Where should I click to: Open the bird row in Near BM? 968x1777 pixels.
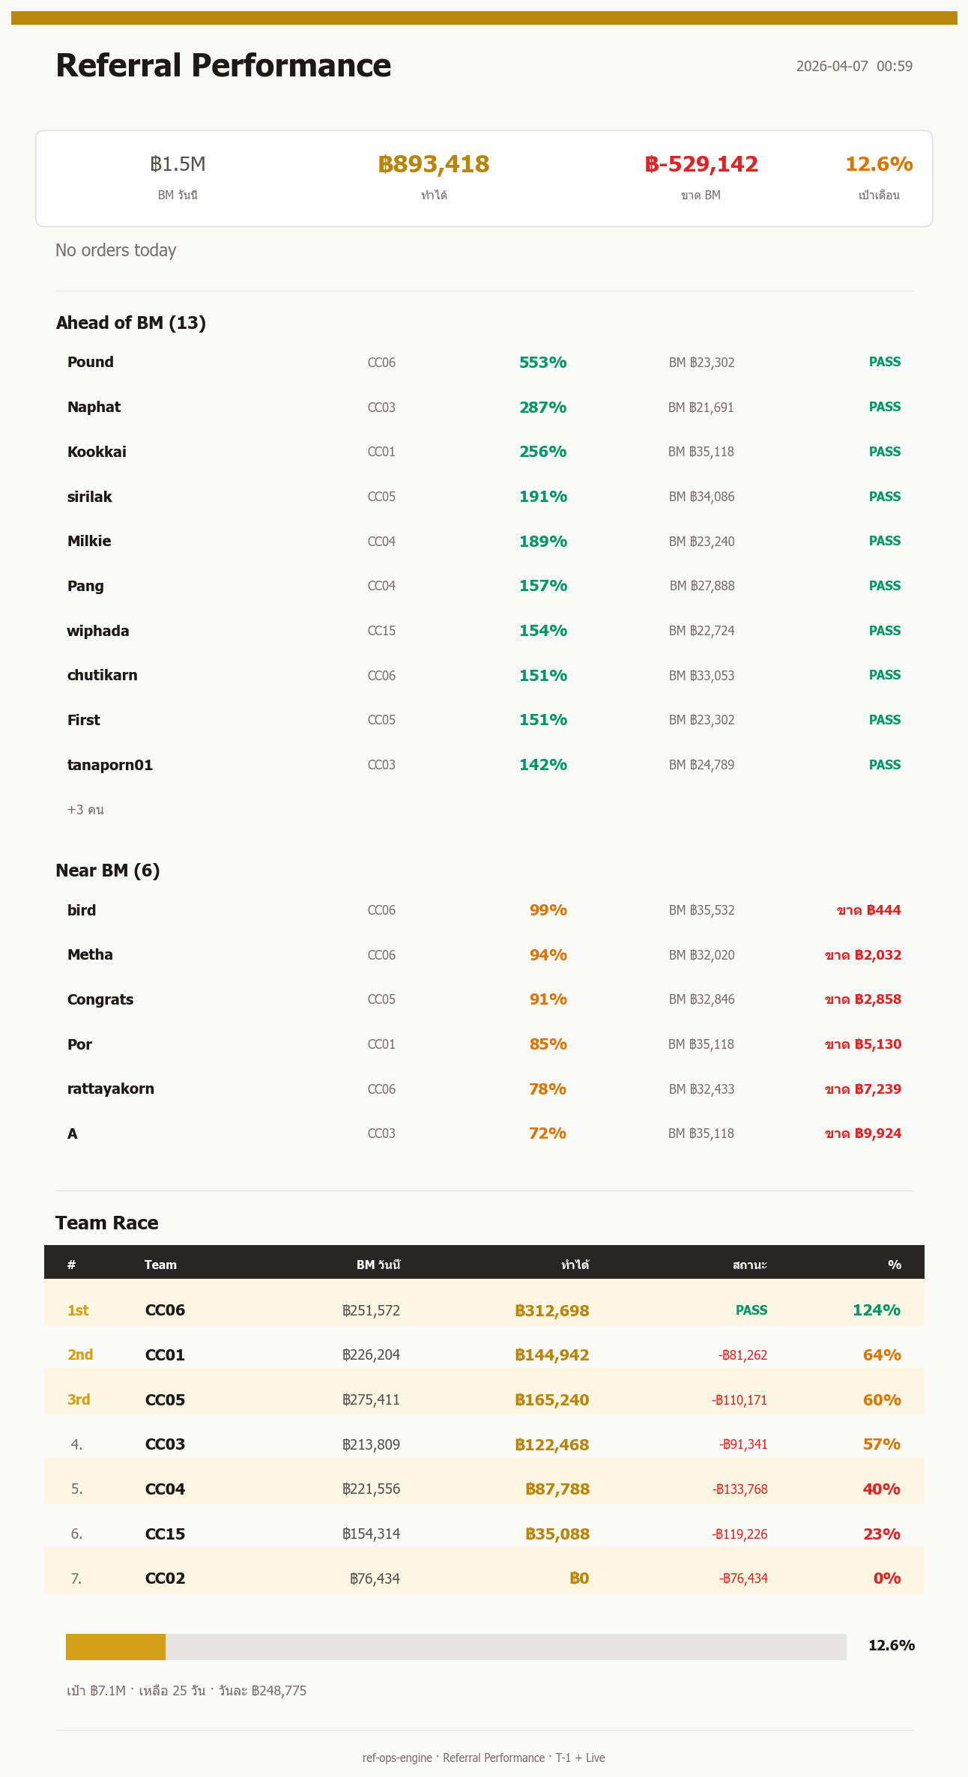[x=484, y=910]
